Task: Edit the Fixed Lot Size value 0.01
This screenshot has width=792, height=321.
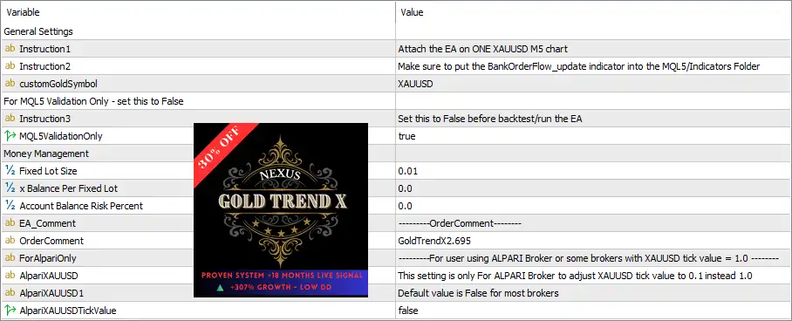Action: [407, 171]
